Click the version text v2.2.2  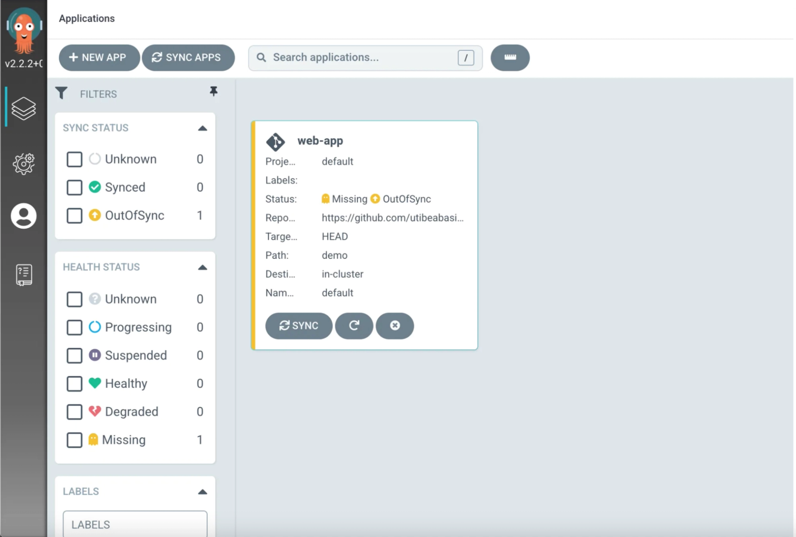[x=24, y=63]
